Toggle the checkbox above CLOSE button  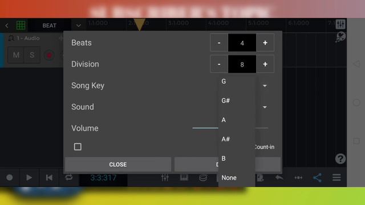click(x=78, y=147)
